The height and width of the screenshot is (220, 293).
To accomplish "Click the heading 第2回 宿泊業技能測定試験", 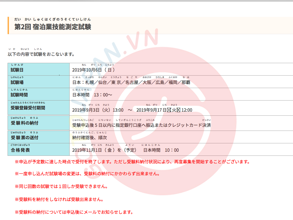I will [53, 27].
